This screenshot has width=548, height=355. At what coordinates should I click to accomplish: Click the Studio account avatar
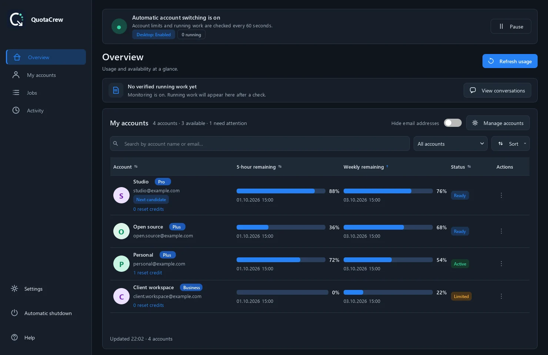[121, 195]
